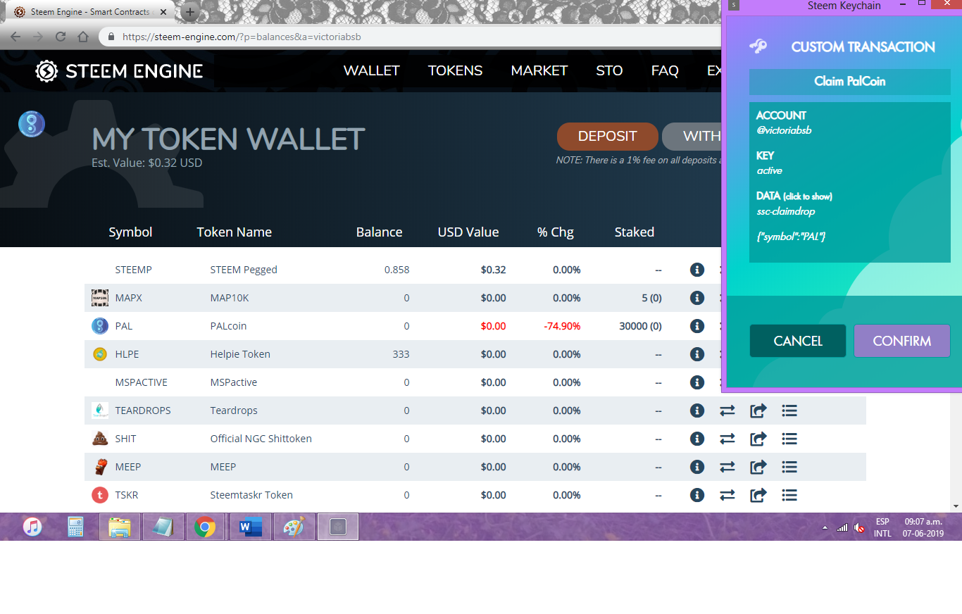Click STEEMP balance 0.858
Viewport: 962px width, 614px height.
pyautogui.click(x=396, y=270)
